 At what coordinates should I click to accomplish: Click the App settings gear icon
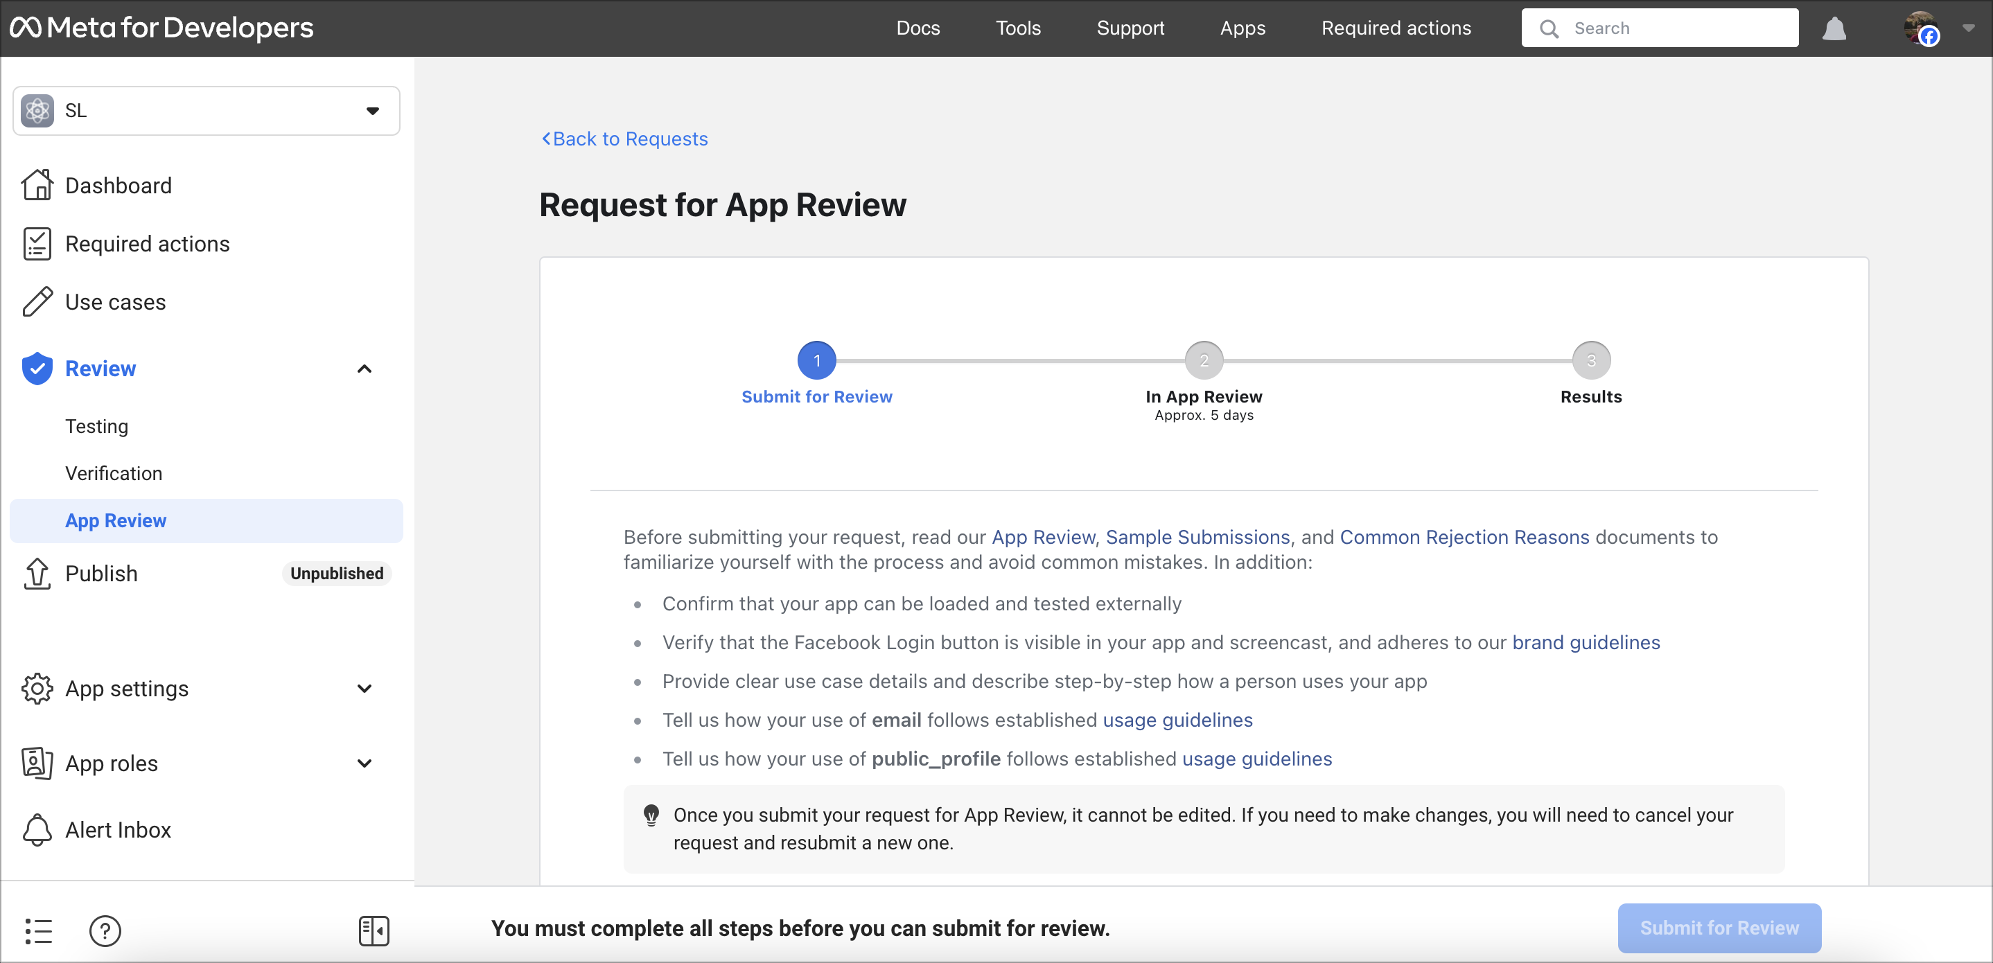[x=37, y=689]
